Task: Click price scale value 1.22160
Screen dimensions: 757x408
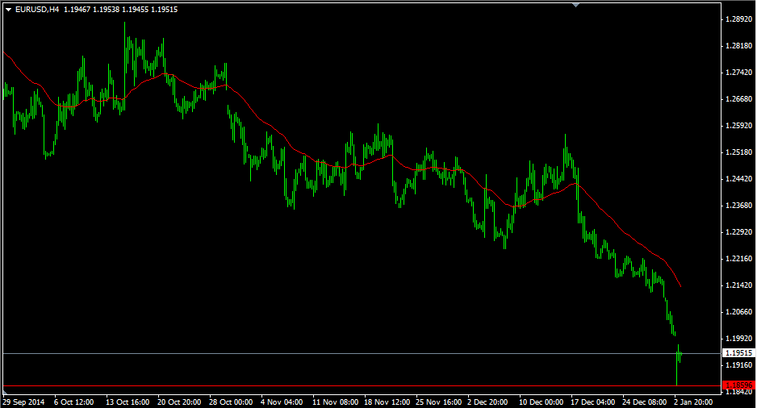Action: pyautogui.click(x=739, y=259)
